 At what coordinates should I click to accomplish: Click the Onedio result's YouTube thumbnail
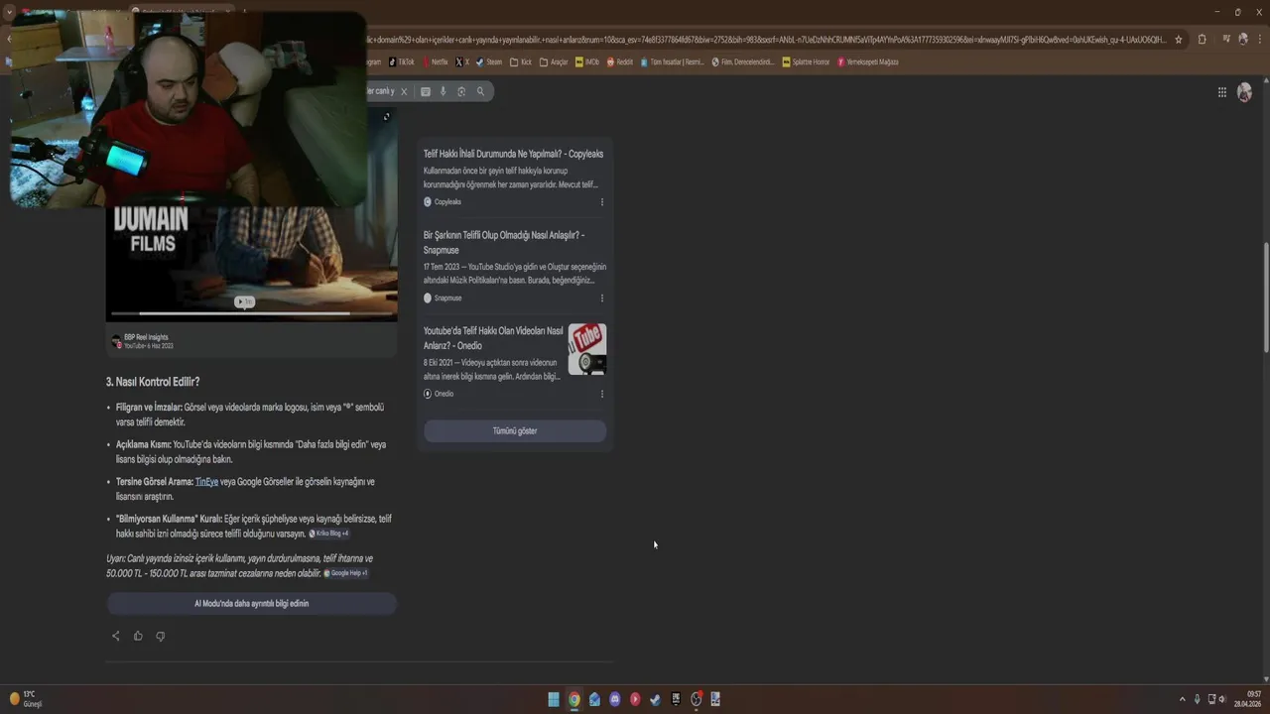587,349
